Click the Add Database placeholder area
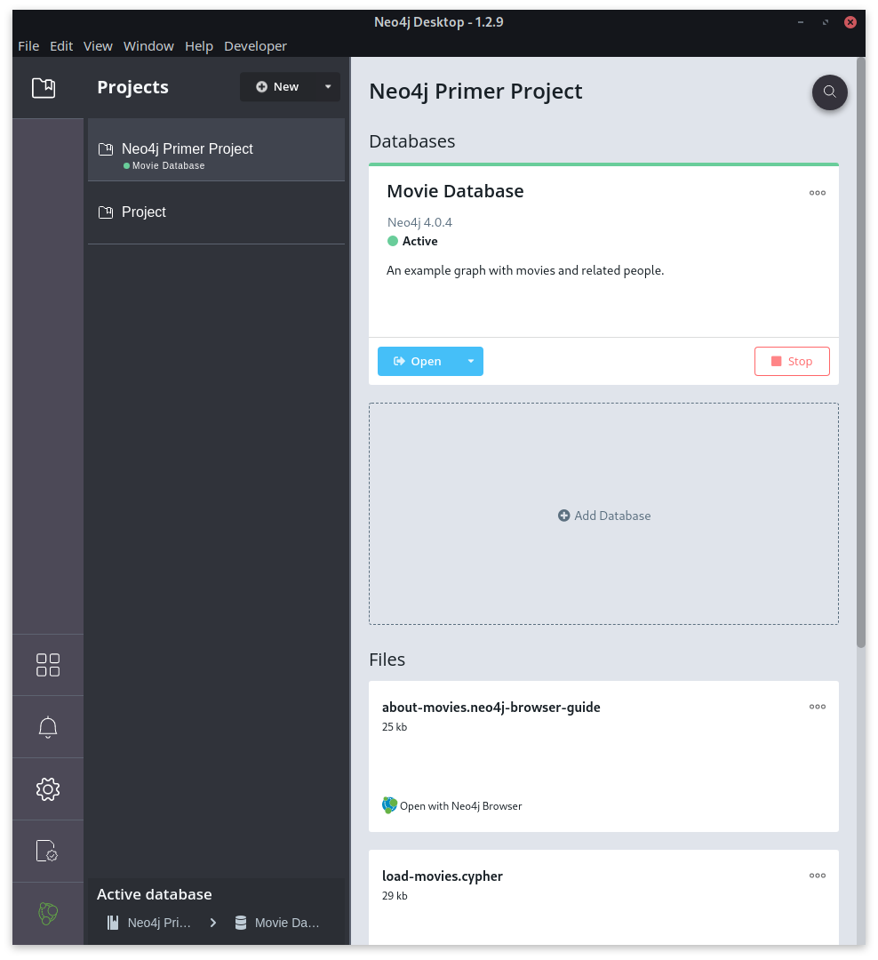Screen dimensions: 878x960 tap(603, 516)
